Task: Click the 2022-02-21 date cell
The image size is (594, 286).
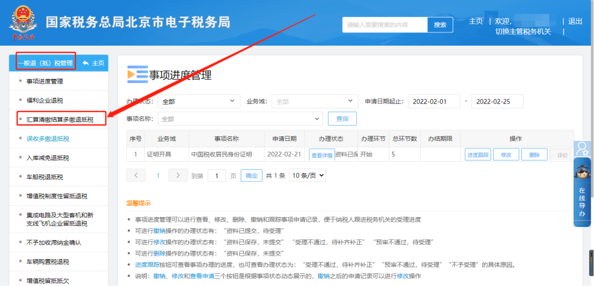Action: click(x=284, y=155)
